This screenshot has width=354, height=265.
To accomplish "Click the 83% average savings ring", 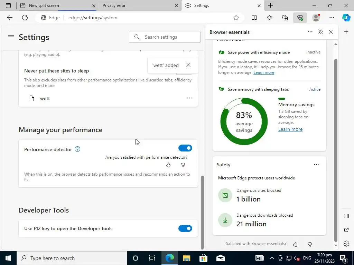I will coord(244,122).
